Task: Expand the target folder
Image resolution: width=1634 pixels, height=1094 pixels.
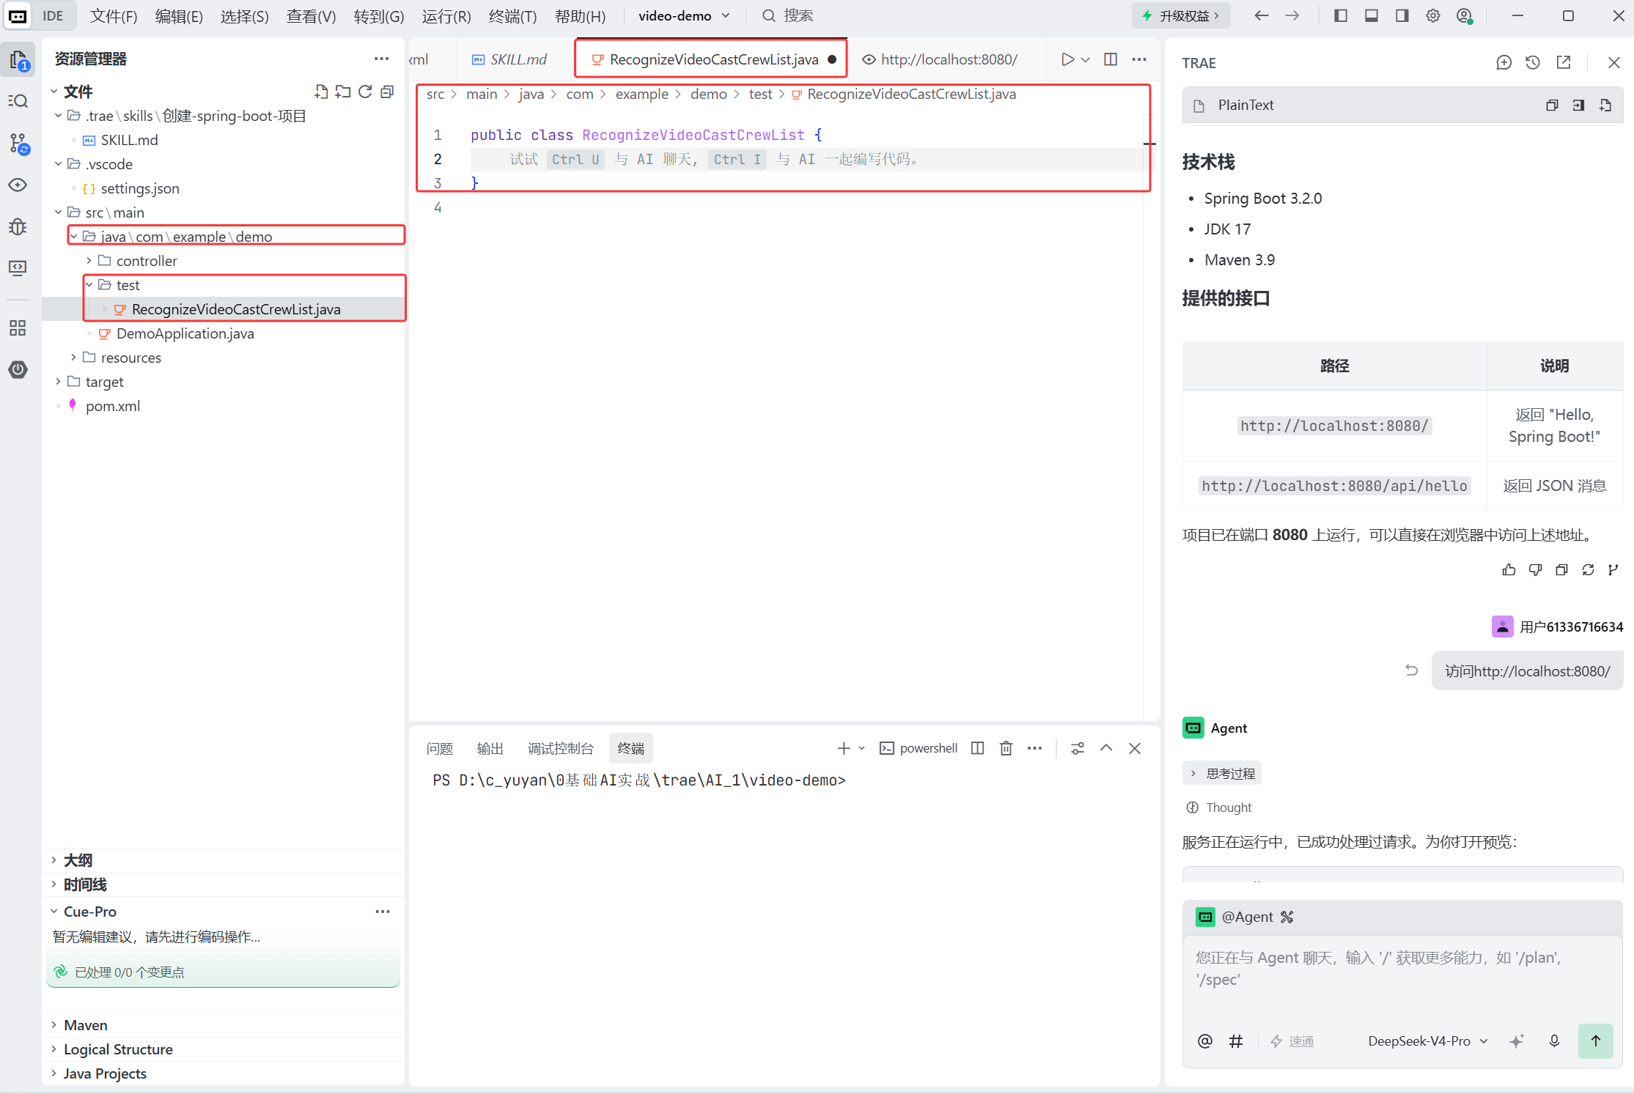Action: pos(58,382)
